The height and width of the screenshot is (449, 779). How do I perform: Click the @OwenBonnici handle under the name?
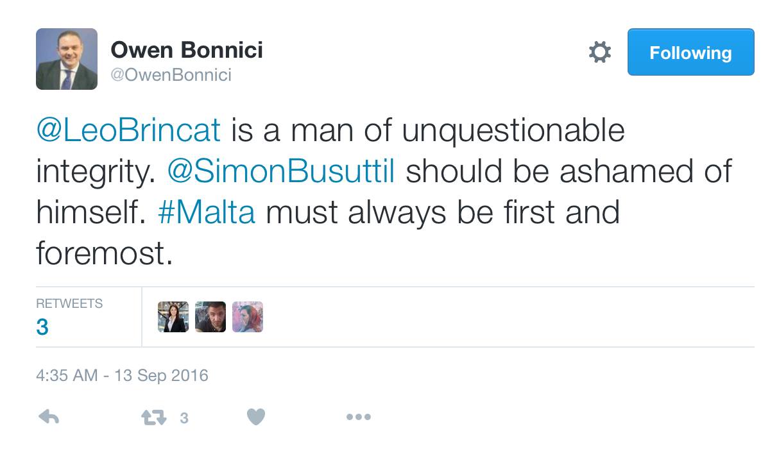pos(171,75)
